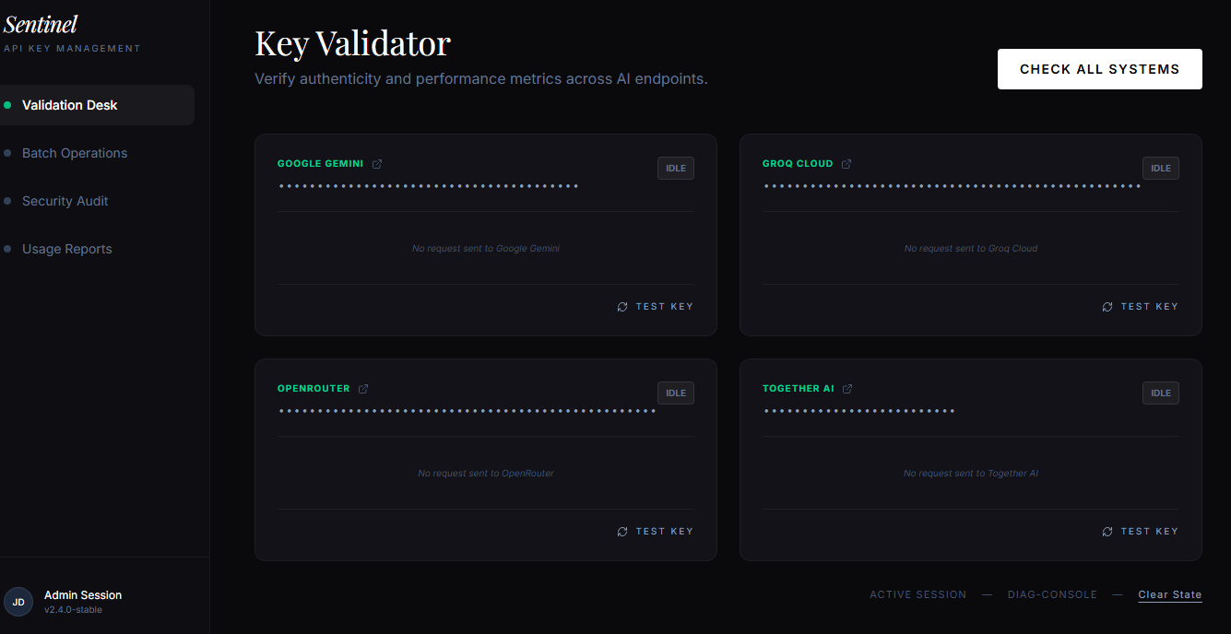Click refresh icon in OpenRouter card

coord(622,532)
